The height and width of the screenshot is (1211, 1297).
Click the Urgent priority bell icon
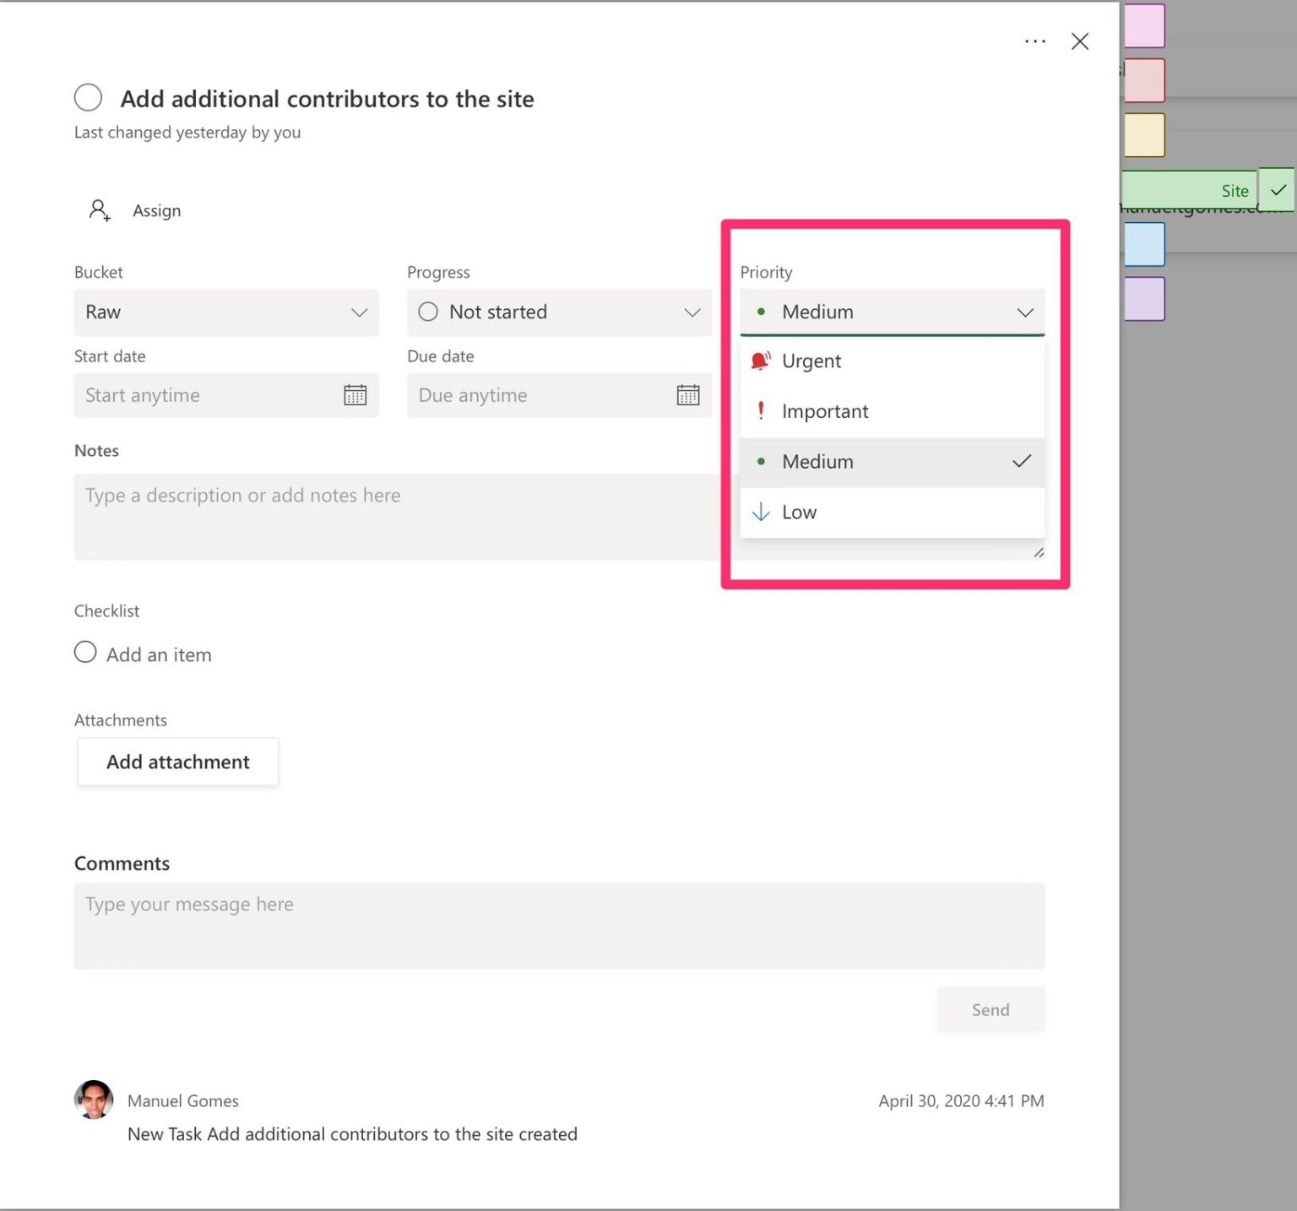coord(760,361)
